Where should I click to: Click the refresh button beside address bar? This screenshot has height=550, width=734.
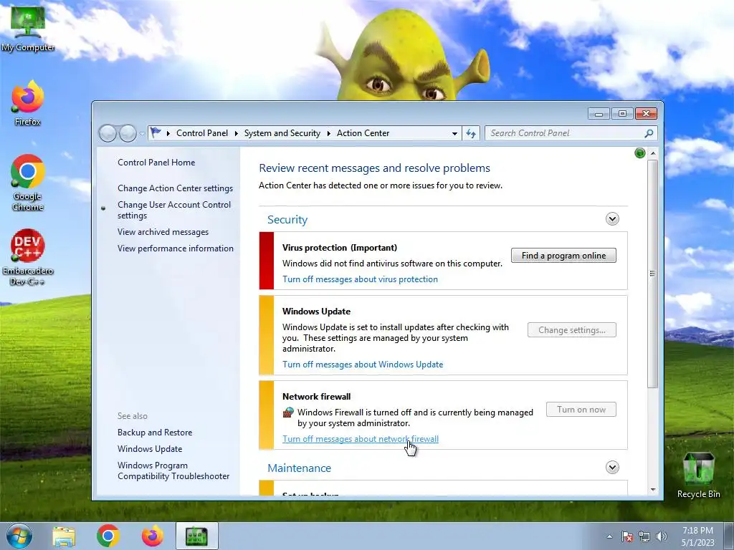click(x=471, y=133)
